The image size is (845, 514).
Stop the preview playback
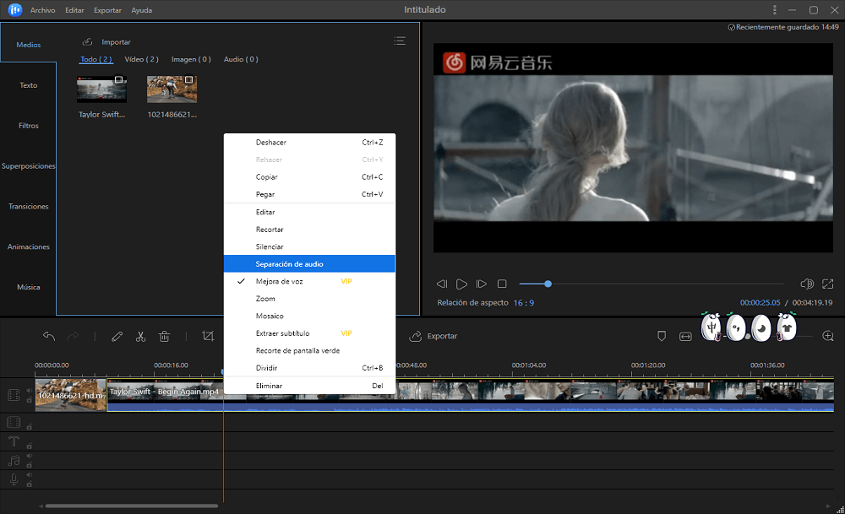click(x=502, y=284)
